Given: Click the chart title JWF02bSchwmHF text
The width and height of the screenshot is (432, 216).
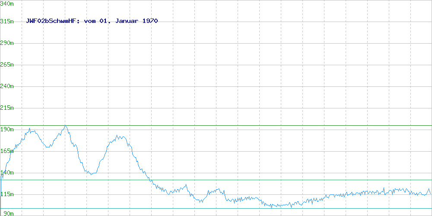Looking at the screenshot, I should pos(92,21).
